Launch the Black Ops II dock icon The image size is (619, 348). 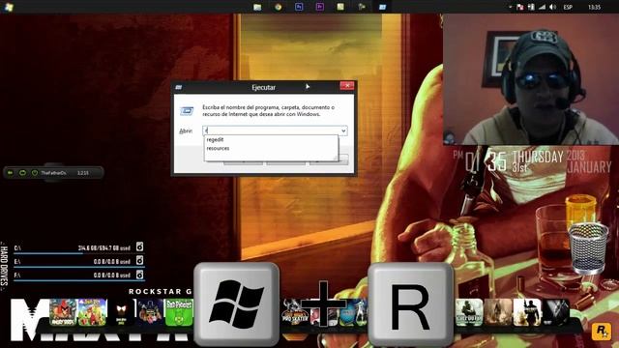coord(555,312)
